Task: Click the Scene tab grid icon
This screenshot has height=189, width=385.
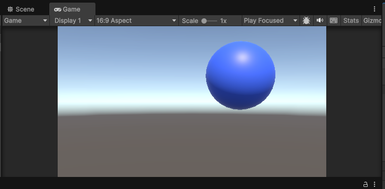Action: (10, 9)
